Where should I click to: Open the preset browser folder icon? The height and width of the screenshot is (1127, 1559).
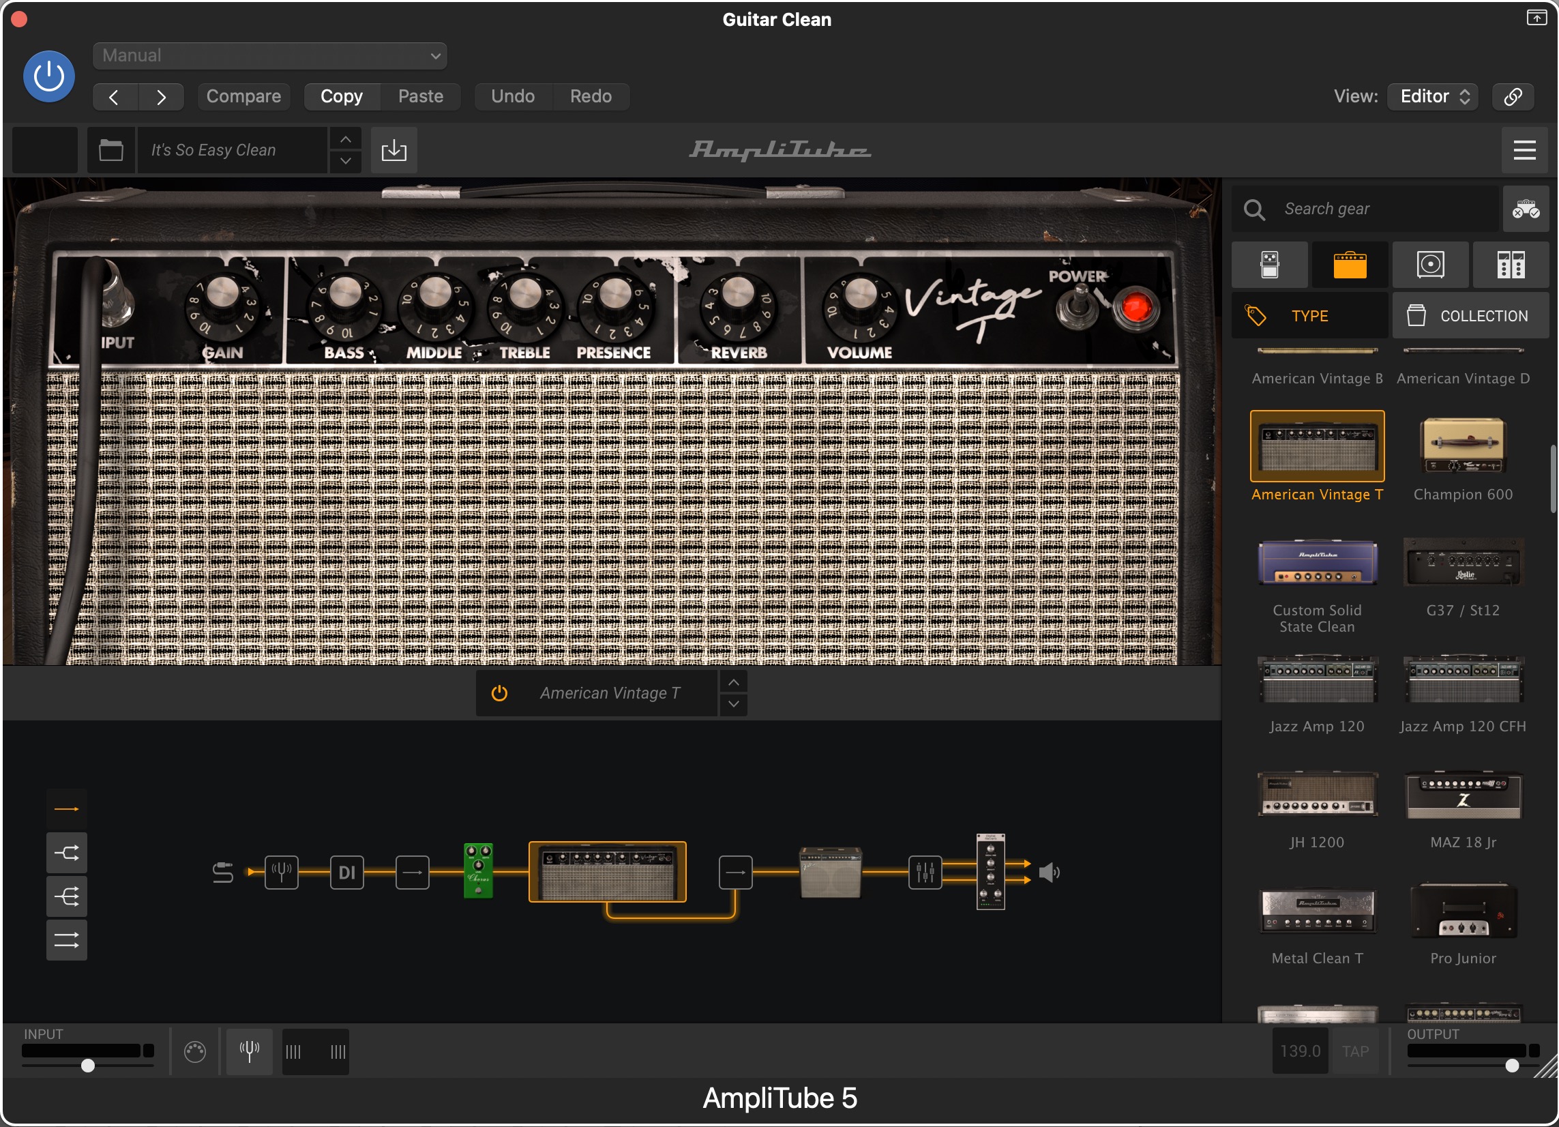110,150
